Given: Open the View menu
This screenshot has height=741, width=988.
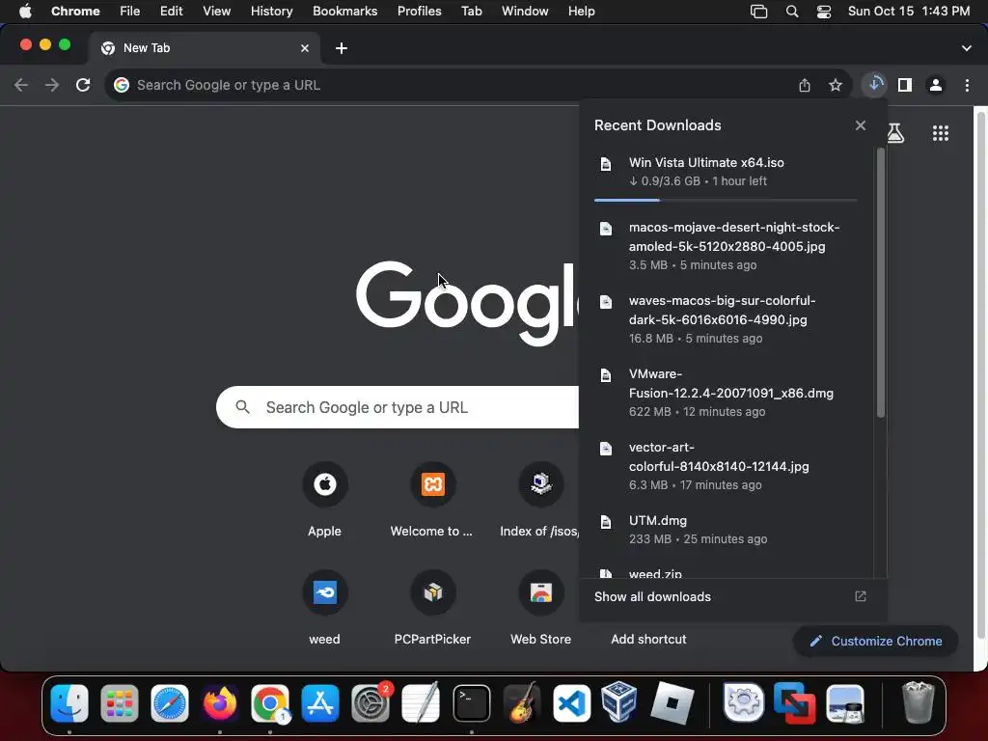Looking at the screenshot, I should 217,12.
